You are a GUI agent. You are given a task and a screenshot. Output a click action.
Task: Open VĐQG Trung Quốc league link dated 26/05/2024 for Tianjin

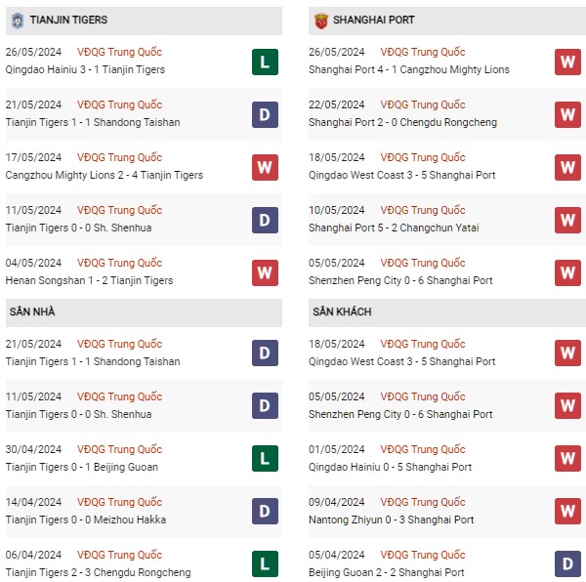point(119,52)
